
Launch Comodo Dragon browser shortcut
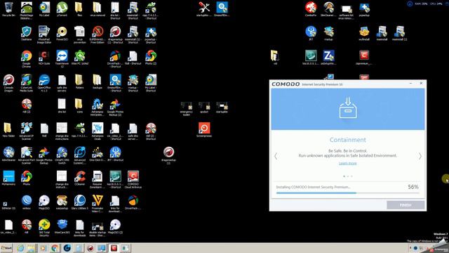[8, 83]
